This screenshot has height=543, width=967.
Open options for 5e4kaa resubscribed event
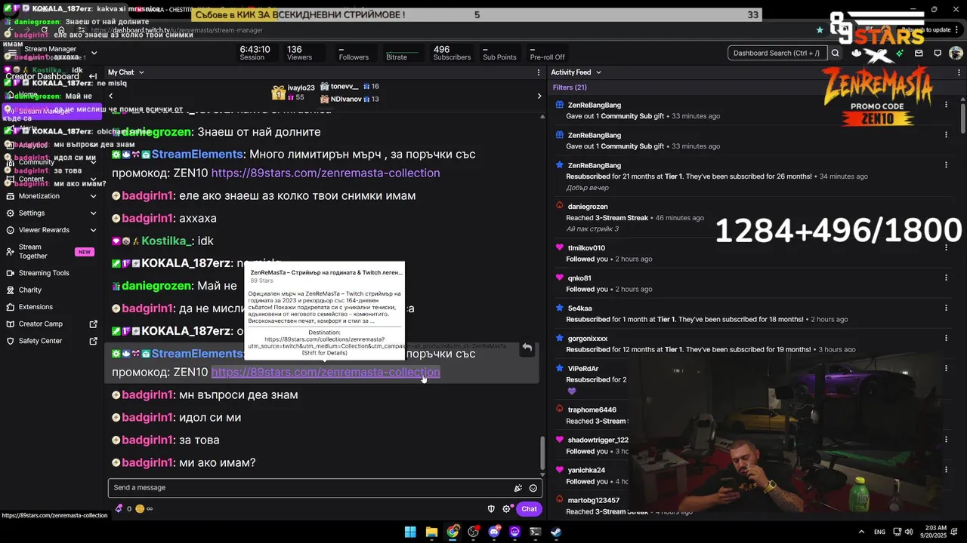946,308
